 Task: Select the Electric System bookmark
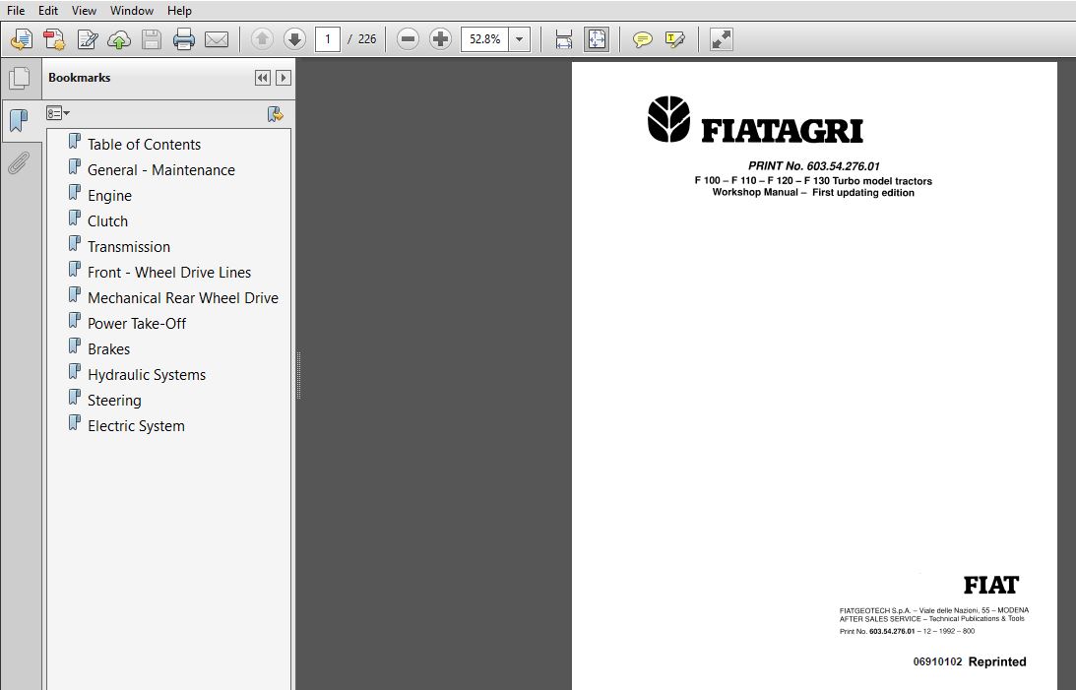pyautogui.click(x=137, y=426)
